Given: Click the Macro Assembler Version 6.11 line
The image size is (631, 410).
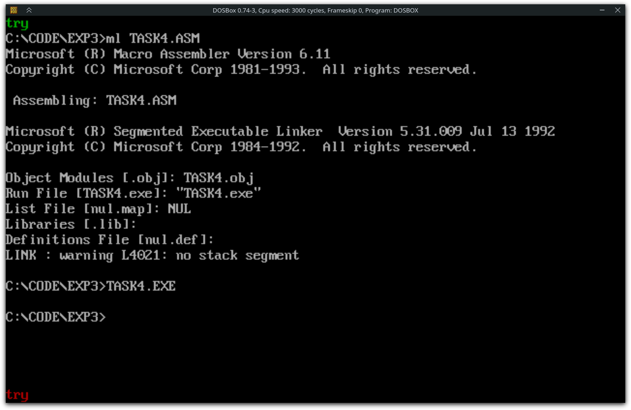Looking at the screenshot, I should coord(167,54).
